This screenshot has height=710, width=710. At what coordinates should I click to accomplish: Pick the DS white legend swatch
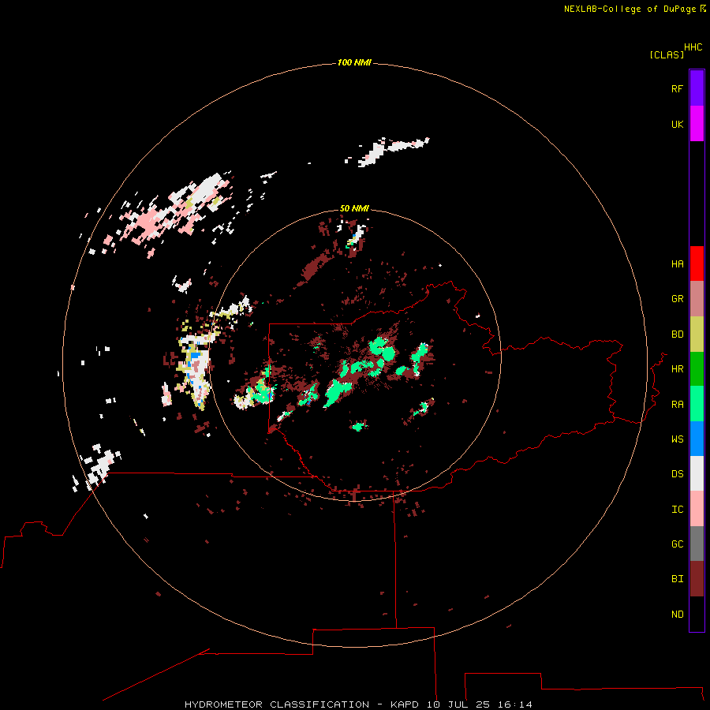(697, 473)
